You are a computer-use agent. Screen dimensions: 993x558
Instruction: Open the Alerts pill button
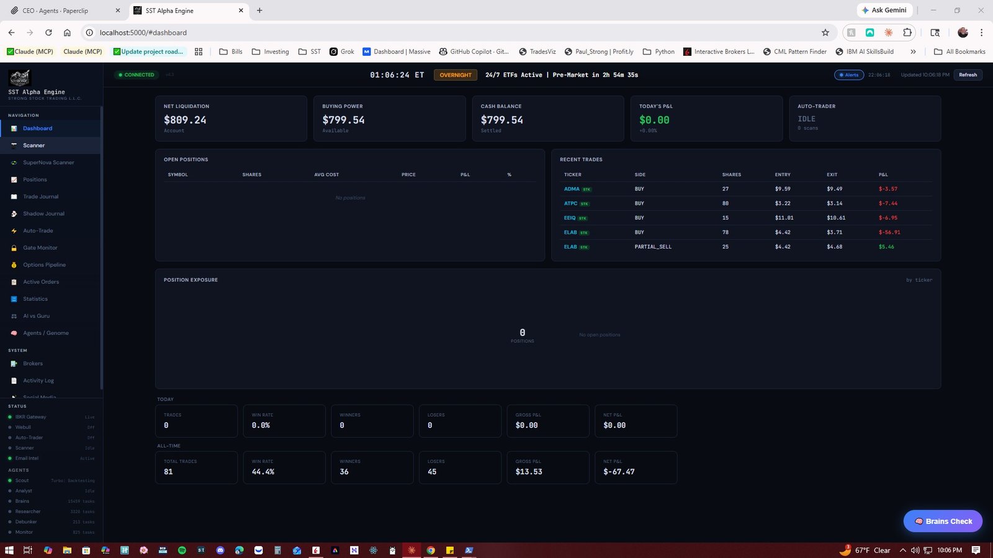pyautogui.click(x=848, y=75)
